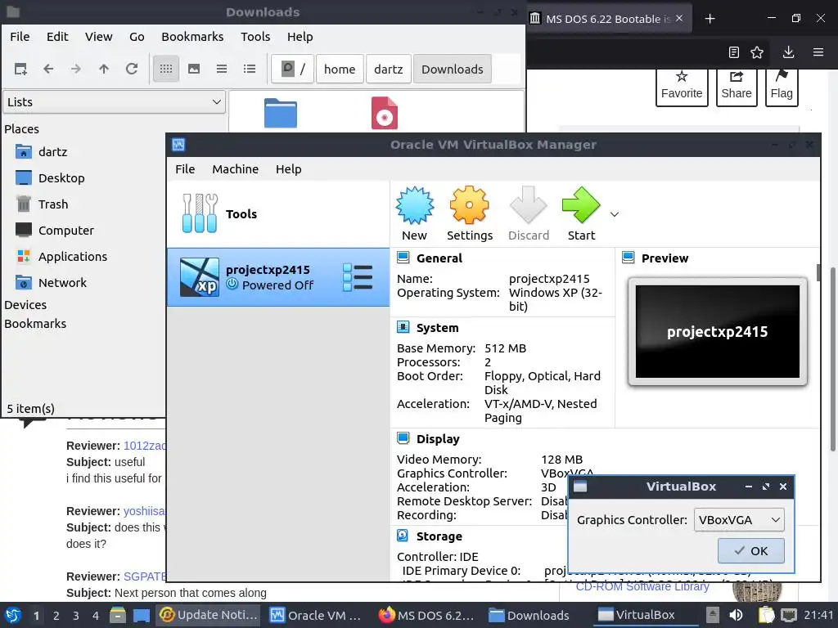Click Favorite button on browser page
This screenshot has height=628, width=838.
coord(682,87)
